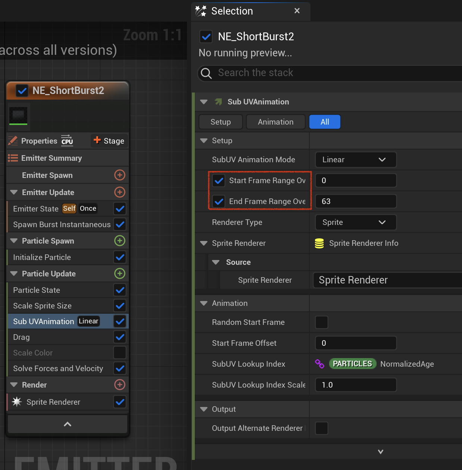
Task: Collapse Emitter Update section
Action: (x=14, y=192)
